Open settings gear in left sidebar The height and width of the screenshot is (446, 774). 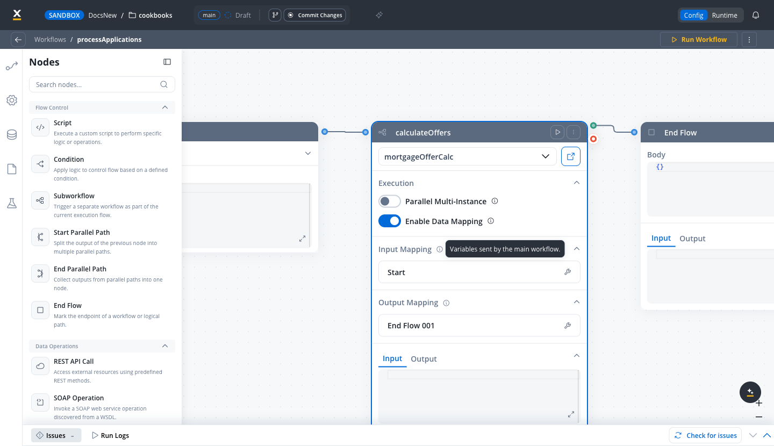11,100
